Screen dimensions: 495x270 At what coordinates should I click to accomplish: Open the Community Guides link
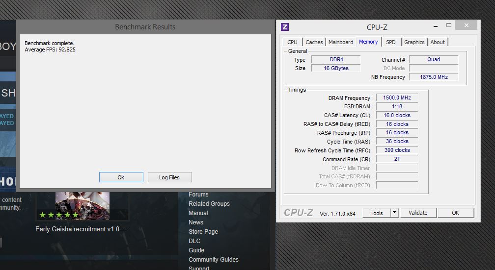coord(214,260)
